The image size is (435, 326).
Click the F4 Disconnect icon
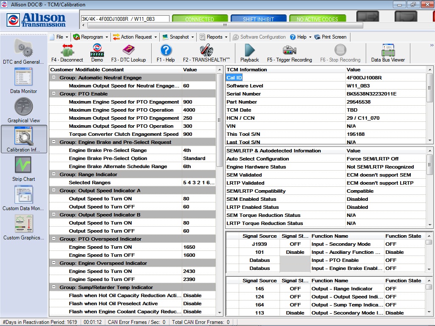(x=67, y=53)
